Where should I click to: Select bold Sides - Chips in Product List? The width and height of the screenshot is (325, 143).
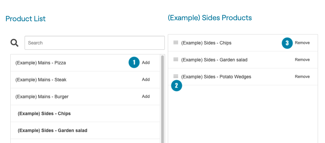pos(44,113)
